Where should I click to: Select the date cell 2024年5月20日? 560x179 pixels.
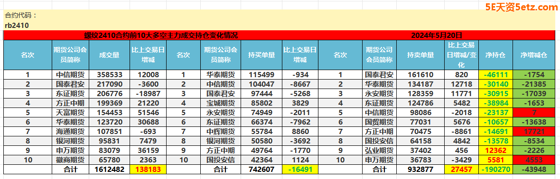click(x=437, y=36)
